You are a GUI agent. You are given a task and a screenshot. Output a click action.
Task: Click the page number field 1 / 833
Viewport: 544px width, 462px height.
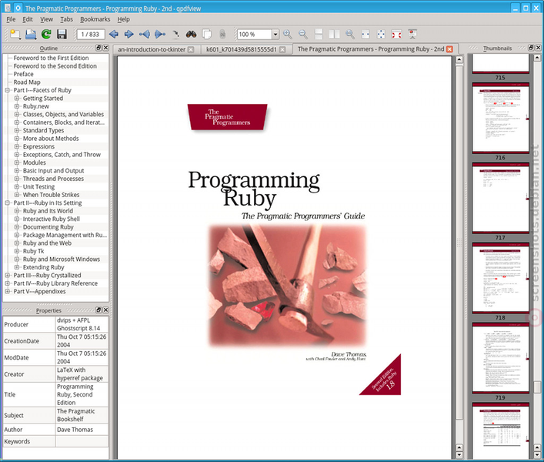[x=91, y=34]
